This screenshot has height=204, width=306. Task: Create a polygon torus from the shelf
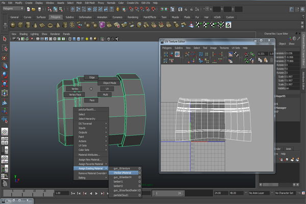(50, 25)
